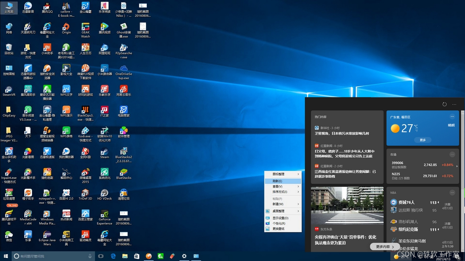Open the 控制面板 control panel icon
This screenshot has width=465, height=261.
9,70
